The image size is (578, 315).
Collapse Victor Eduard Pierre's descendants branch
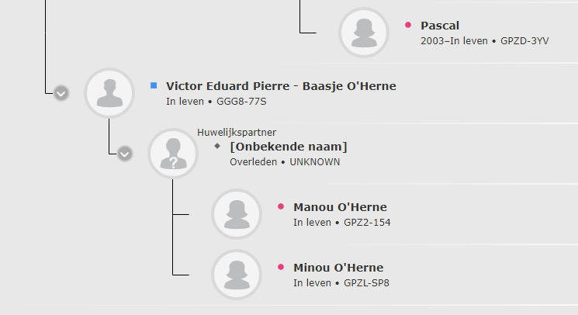point(61,93)
